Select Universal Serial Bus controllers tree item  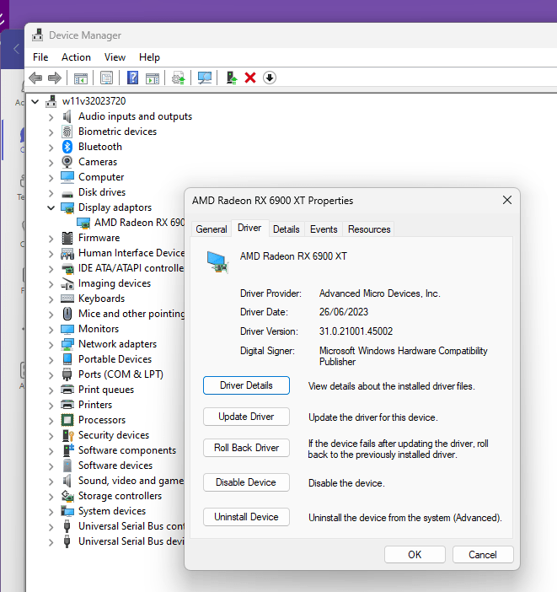(131, 526)
